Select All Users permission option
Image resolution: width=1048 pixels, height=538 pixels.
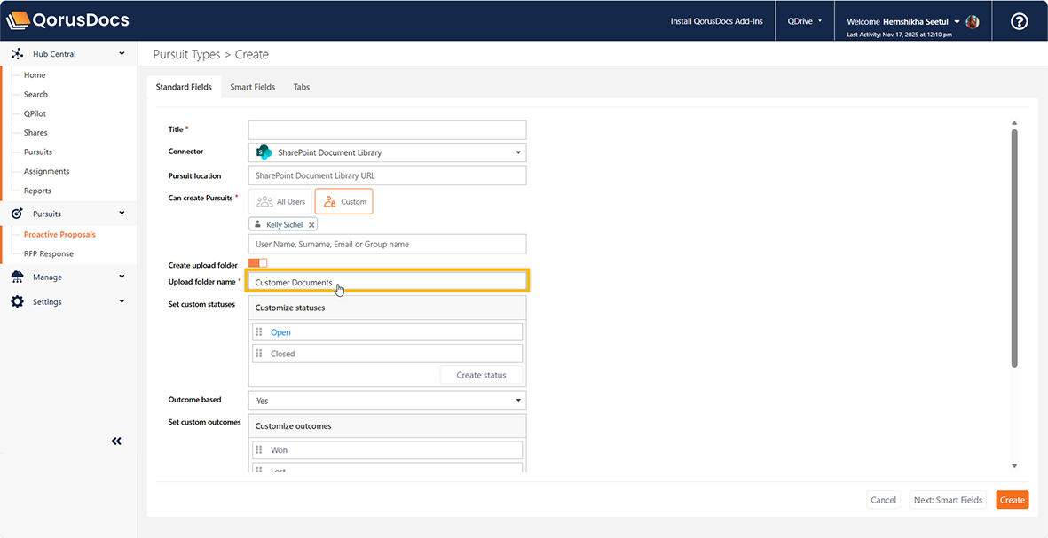pyautogui.click(x=280, y=202)
